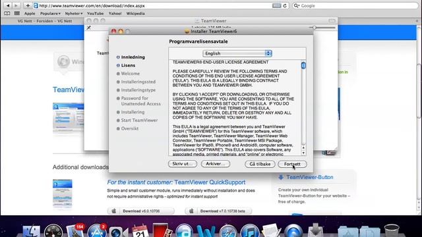Open the Trash in the dock
Image resolution: width=422 pixels, height=237 pixels.
pyautogui.click(x=392, y=230)
